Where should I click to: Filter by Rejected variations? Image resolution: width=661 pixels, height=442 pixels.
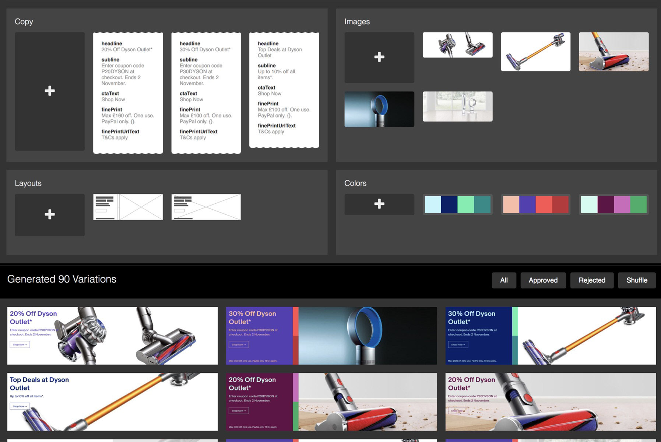tap(592, 280)
